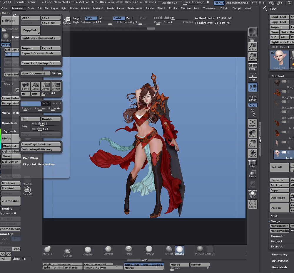The height and width of the screenshot is (273, 294).
Task: Click the BPR render icon
Action: point(253,32)
